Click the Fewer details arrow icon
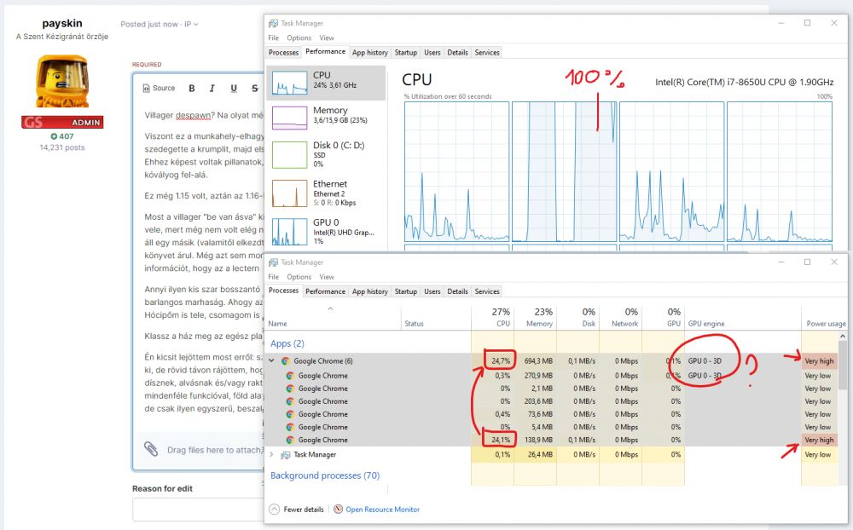The image size is (853, 530). (274, 510)
